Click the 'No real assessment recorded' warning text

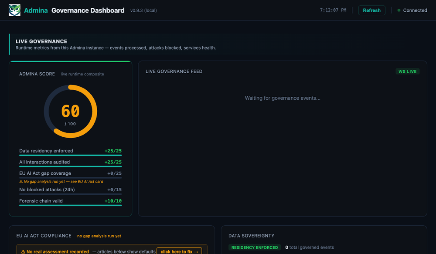(58, 252)
